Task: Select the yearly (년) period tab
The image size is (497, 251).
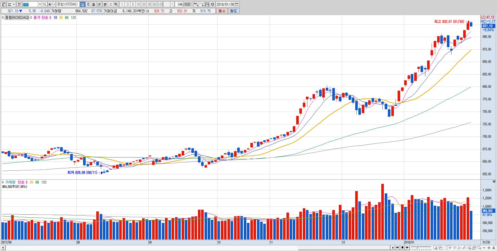Action: coord(99,4)
